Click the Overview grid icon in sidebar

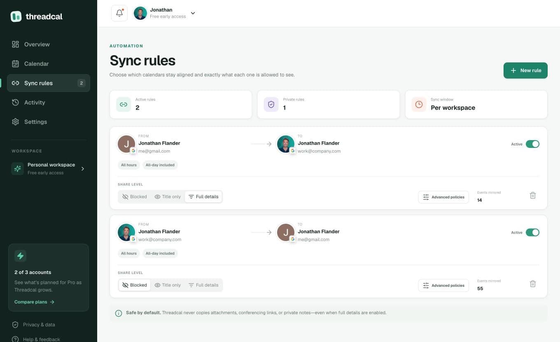[15, 44]
